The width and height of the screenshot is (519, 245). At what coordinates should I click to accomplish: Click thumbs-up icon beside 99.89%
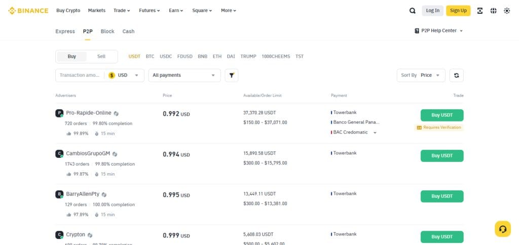pyautogui.click(x=69, y=134)
